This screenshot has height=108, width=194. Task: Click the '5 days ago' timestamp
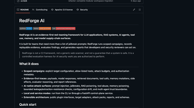(x=136, y=1)
